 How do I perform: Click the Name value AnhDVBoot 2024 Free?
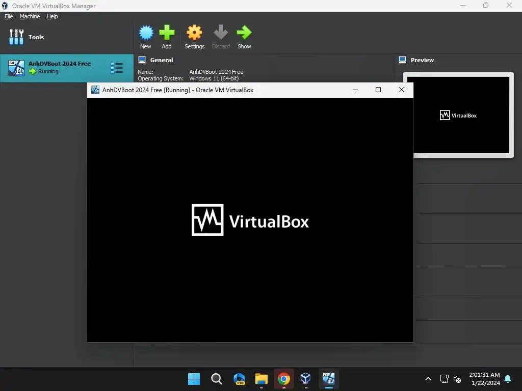216,72
